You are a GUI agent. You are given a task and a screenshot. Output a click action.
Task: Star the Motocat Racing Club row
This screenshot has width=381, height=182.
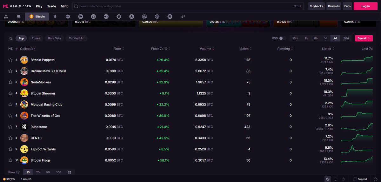[10, 104]
